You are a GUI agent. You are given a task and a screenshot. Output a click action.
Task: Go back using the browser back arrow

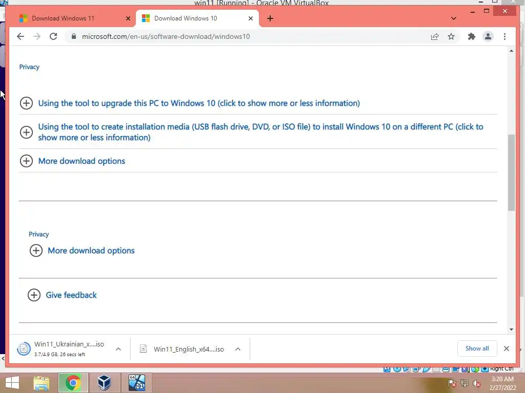[x=21, y=36]
